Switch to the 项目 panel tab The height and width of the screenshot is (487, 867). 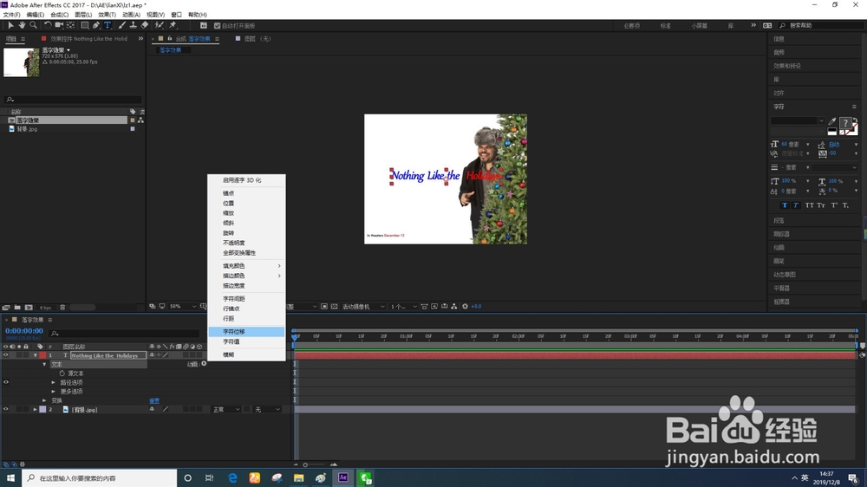click(x=11, y=39)
